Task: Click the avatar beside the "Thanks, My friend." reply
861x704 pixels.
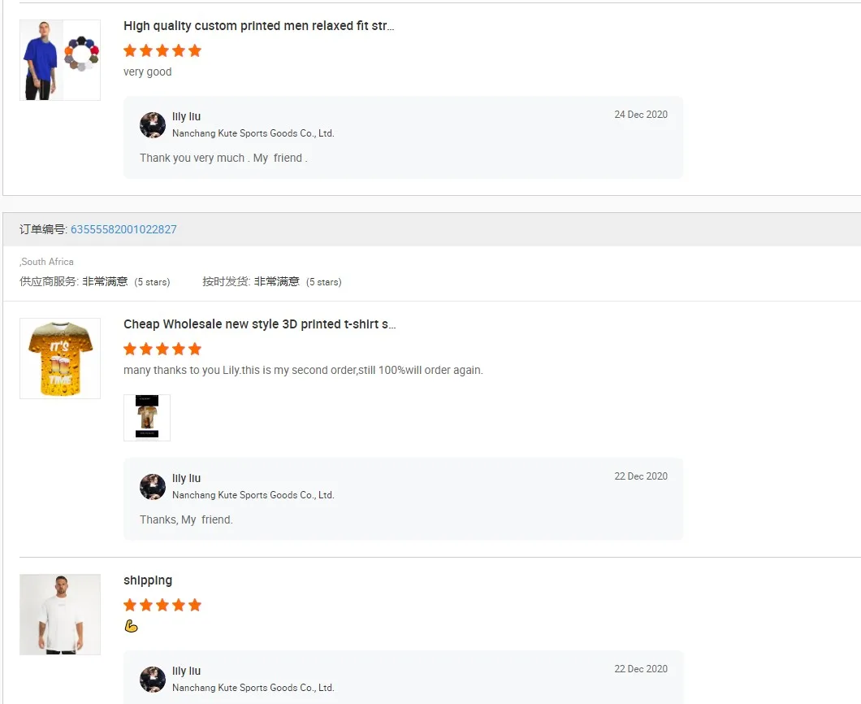Action: coord(153,487)
